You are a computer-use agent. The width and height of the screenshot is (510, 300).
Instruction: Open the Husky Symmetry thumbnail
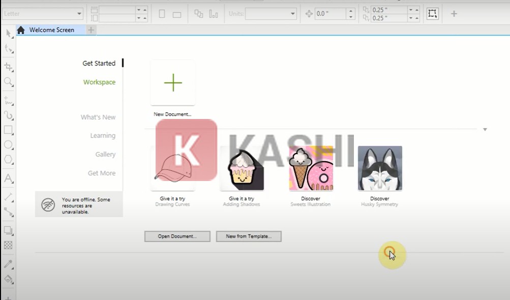pos(379,168)
